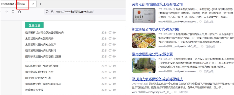Open the shield tracking protection icon

pyautogui.click(x=47, y=12)
